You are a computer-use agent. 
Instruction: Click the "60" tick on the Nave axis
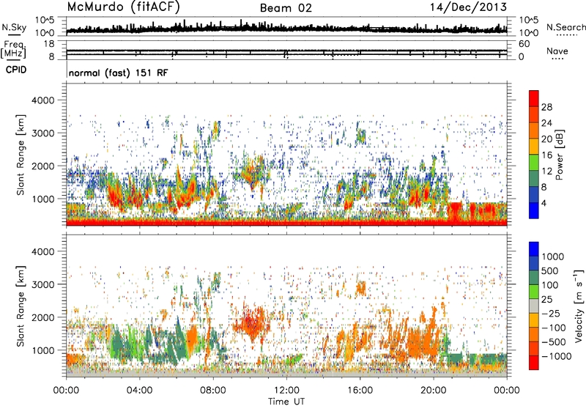coord(524,44)
